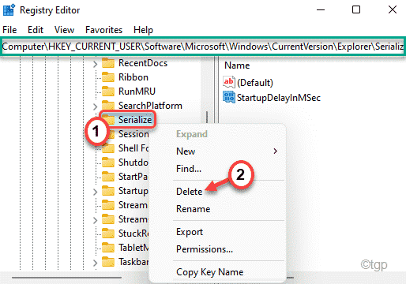Select the StartupDelayInMSec binary value icon
The height and width of the screenshot is (284, 406).
click(228, 97)
